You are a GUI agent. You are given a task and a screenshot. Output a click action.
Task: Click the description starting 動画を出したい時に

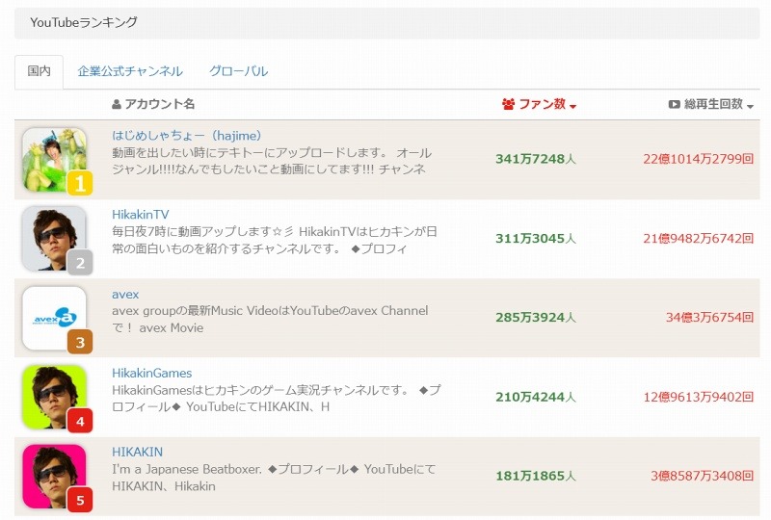point(272,161)
